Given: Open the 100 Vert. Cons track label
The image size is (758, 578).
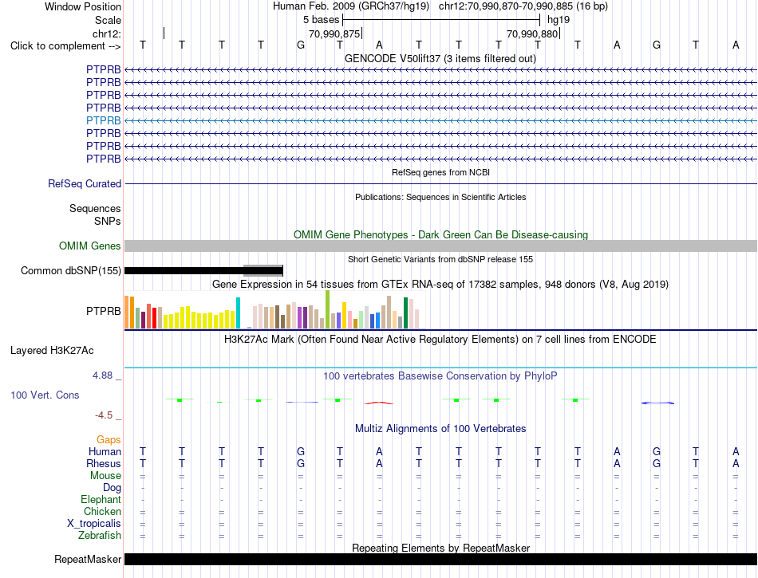Looking at the screenshot, I should click(x=45, y=395).
